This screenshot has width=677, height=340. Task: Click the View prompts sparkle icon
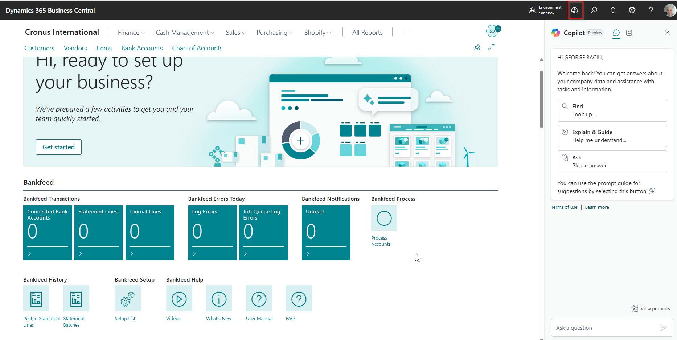click(635, 308)
